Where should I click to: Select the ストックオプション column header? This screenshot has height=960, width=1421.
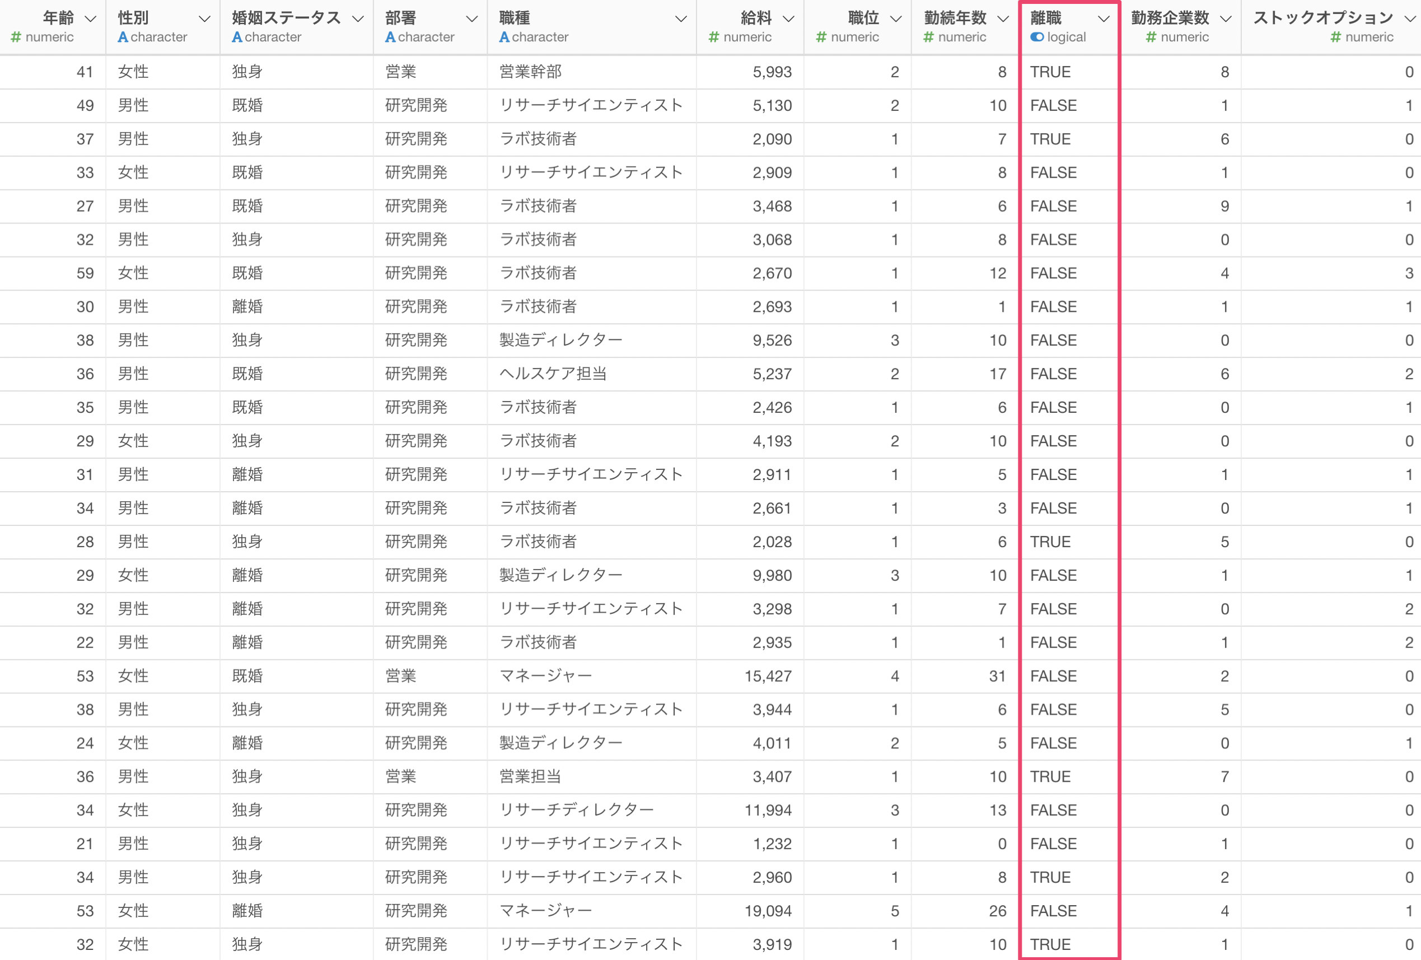point(1331,27)
